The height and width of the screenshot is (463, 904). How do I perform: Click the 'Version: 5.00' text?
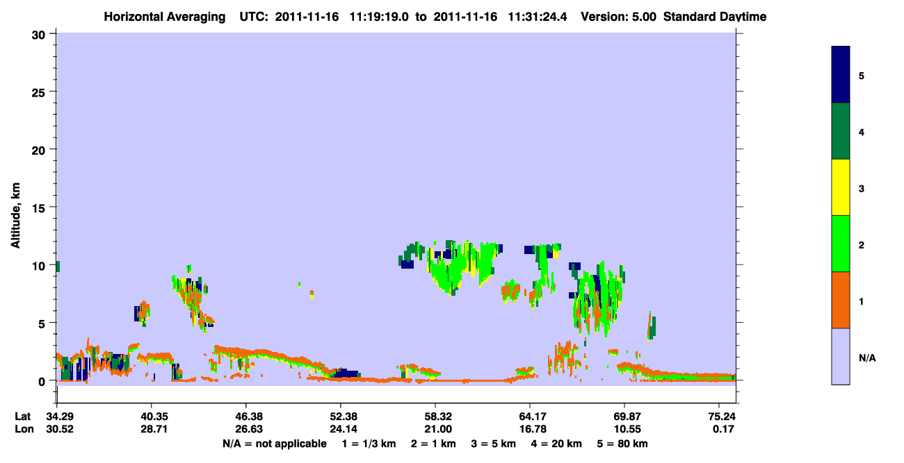tap(618, 17)
